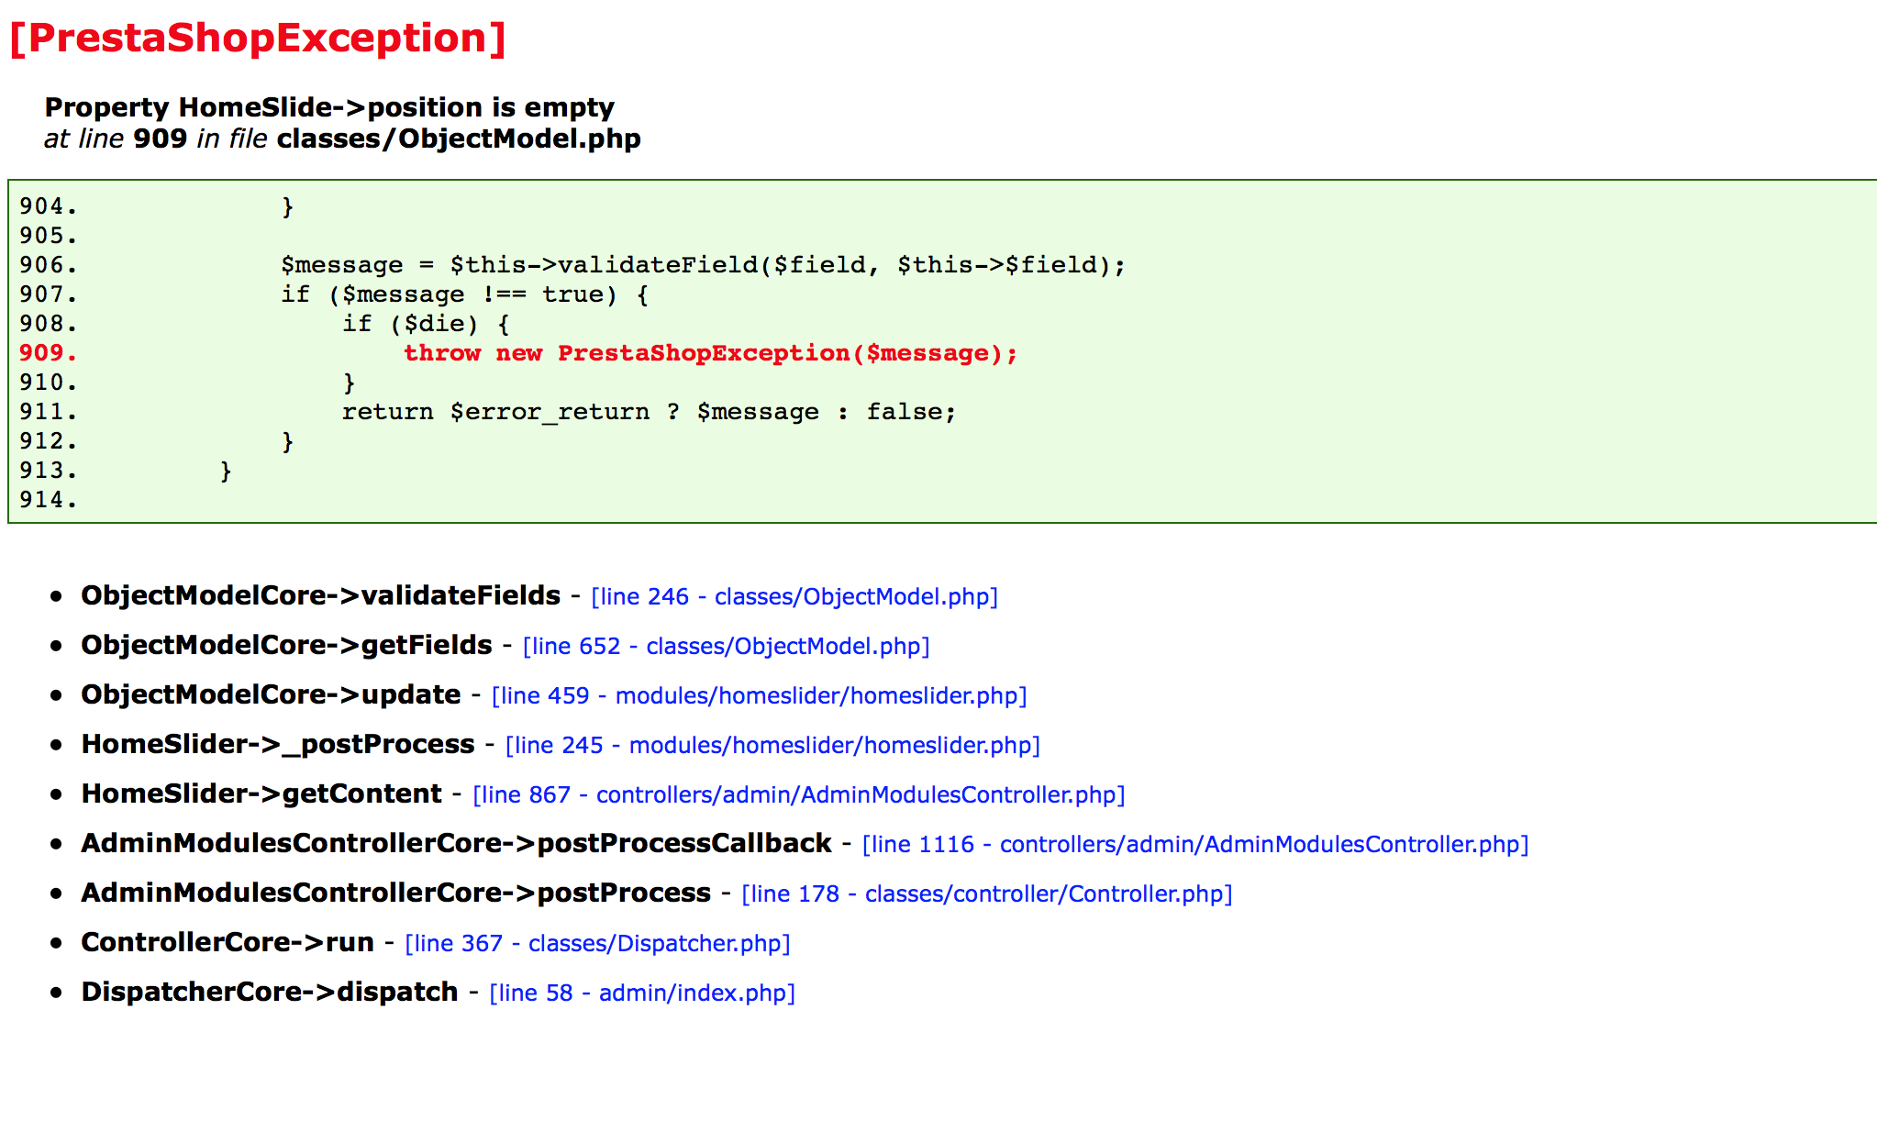Click 'DispatcherCore->dispatch' stack entry
Image resolution: width=1877 pixels, height=1132 pixels.
point(270,992)
